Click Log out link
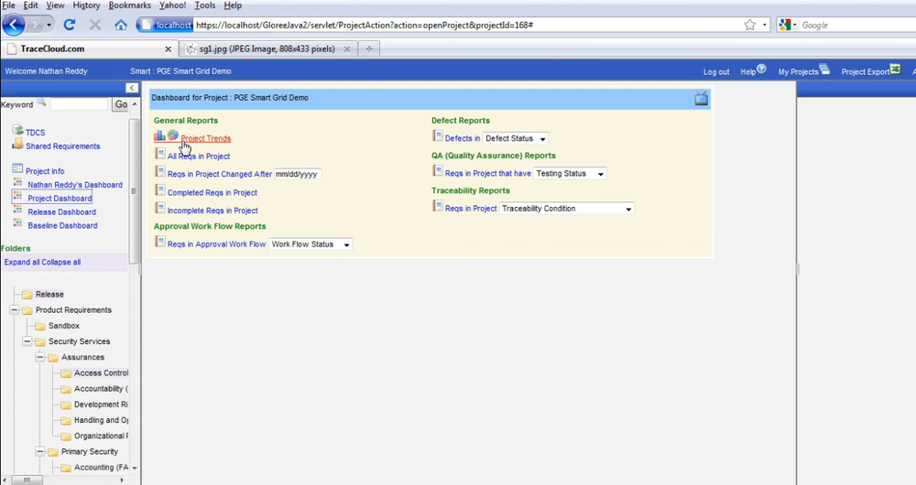916x485 pixels. 716,71
